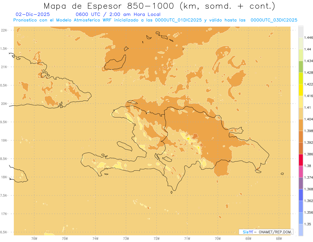This screenshot has height=242, width=313.
Task: Click the '70W' longitude label
Action: click(x=218, y=239)
